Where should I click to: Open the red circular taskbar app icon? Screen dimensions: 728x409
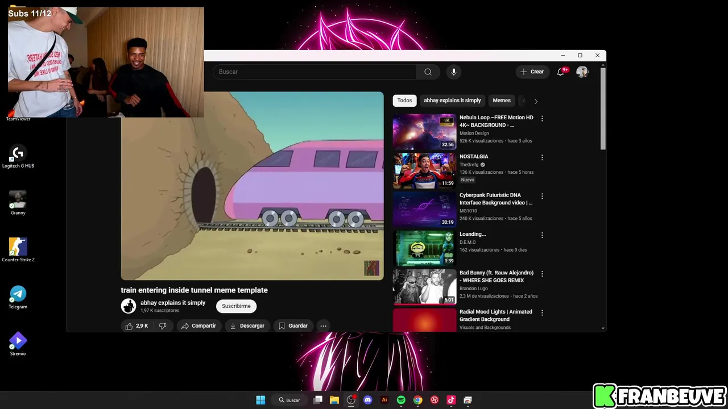(435, 400)
